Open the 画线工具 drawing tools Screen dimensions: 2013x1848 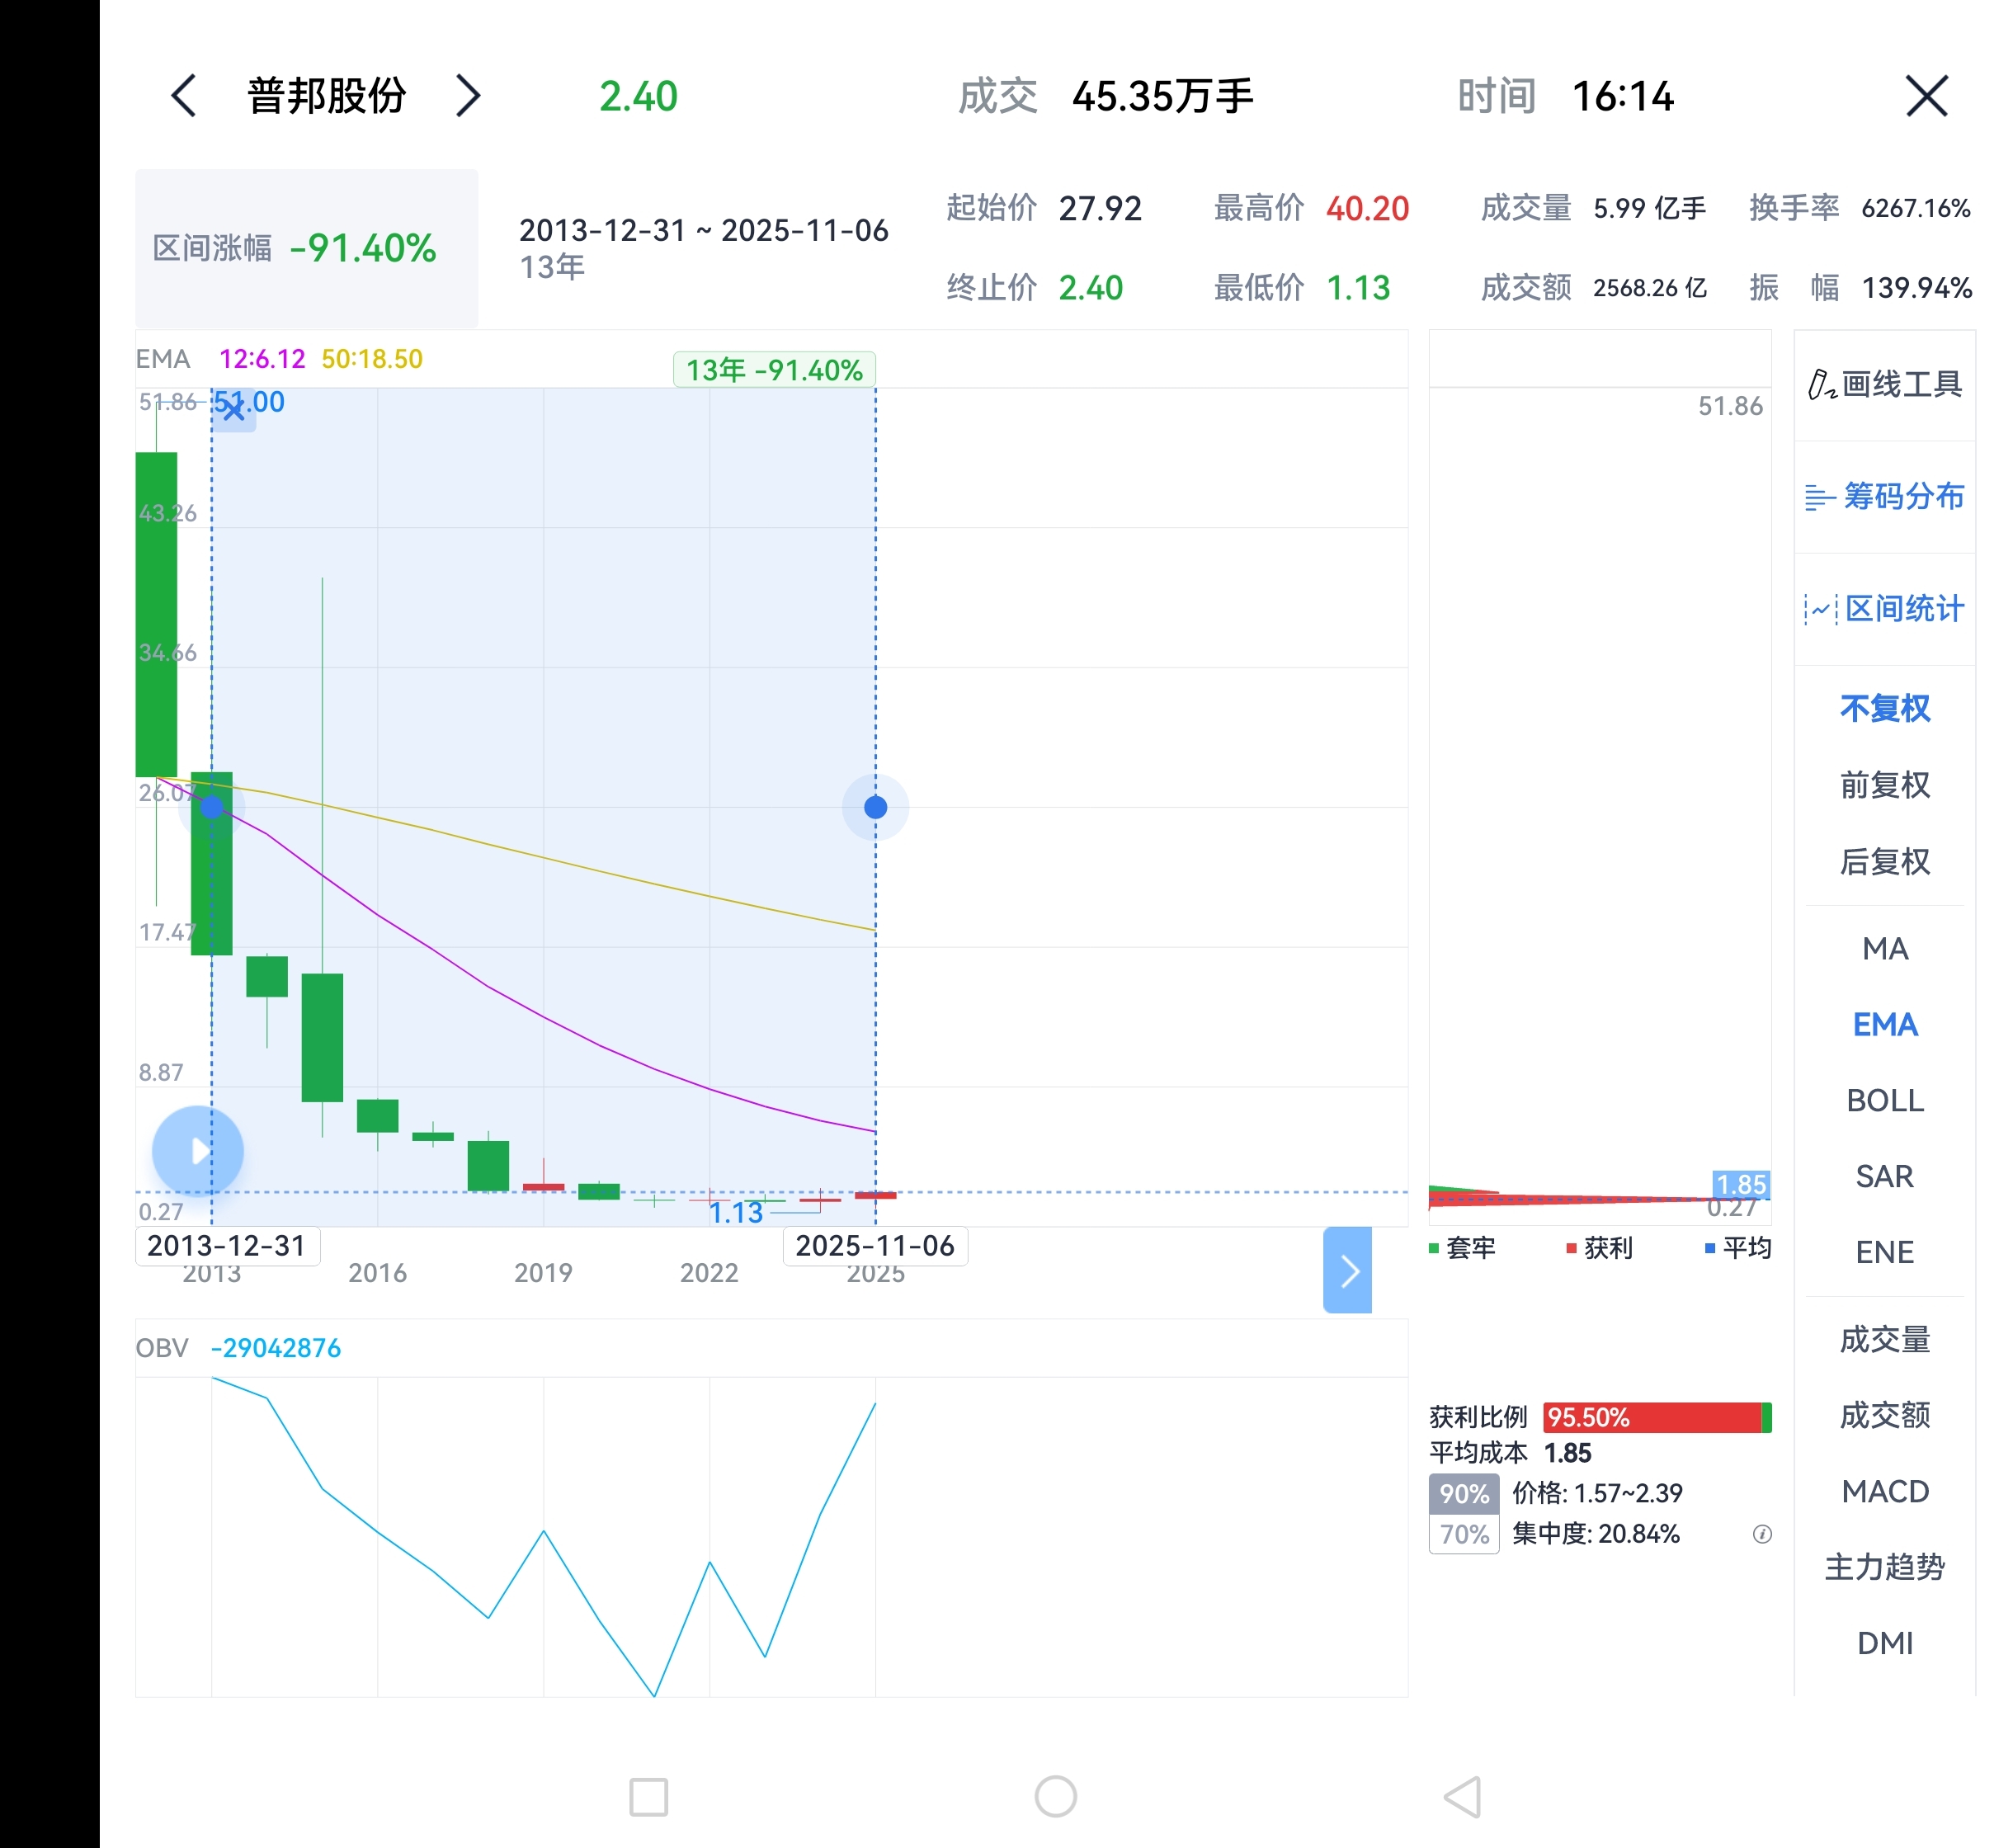(1884, 385)
